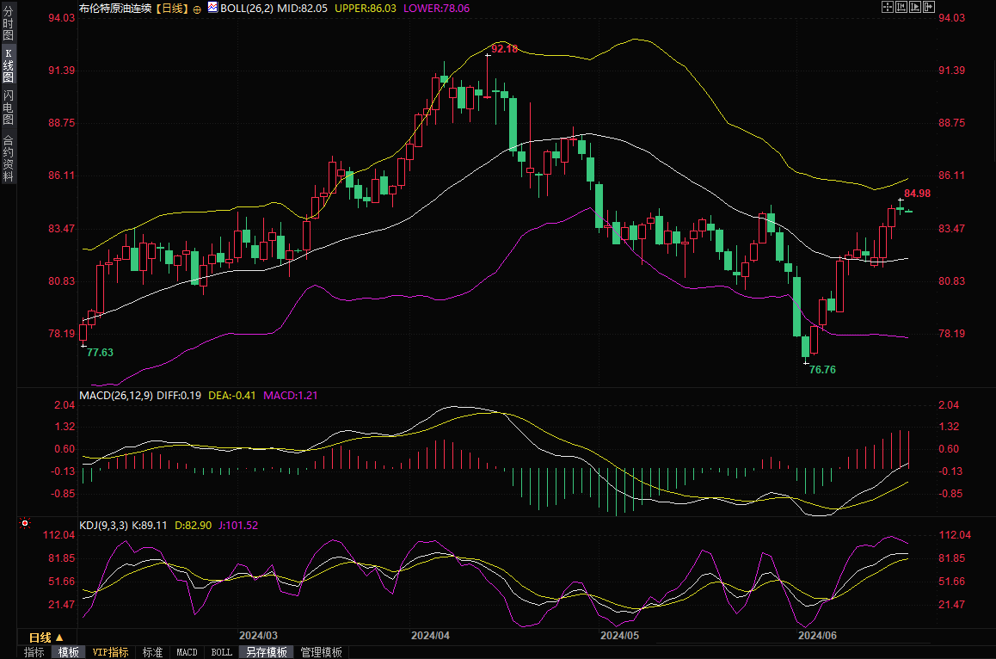
Task: Click the jump-to-start chart icon at top right
Action: (x=901, y=7)
